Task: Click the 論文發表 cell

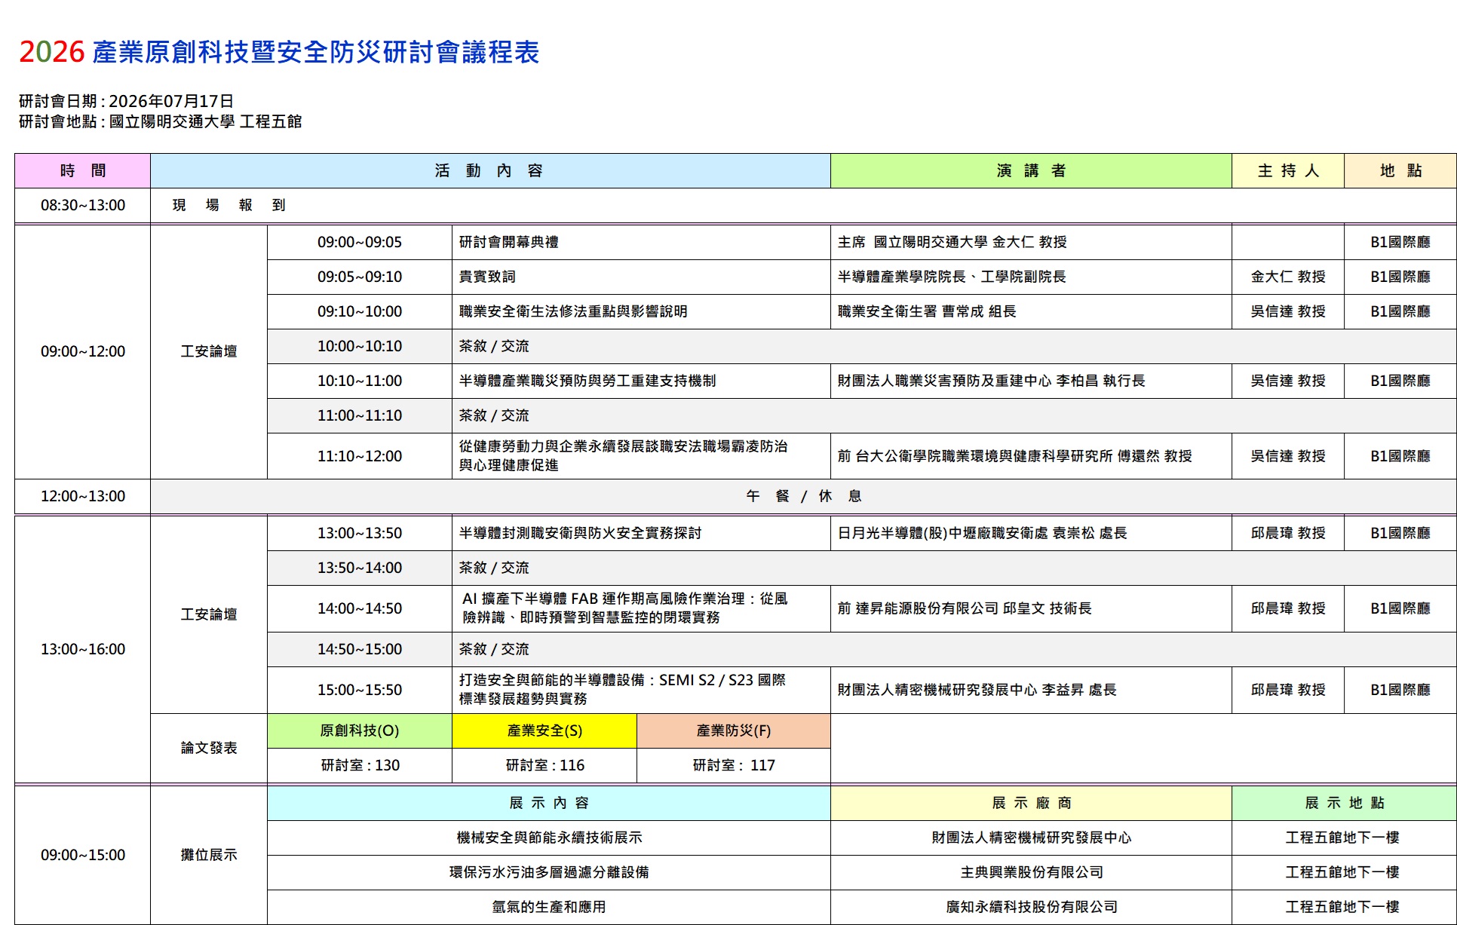Action: [x=209, y=748]
